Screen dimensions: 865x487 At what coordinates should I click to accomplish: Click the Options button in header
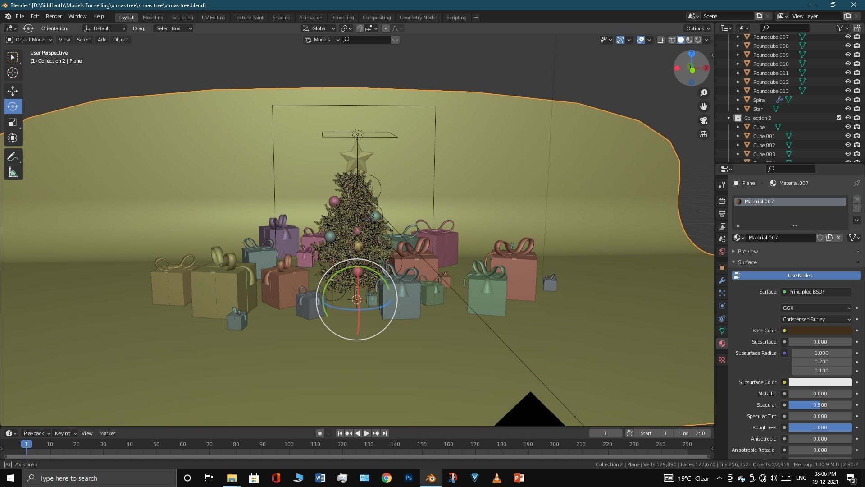pyautogui.click(x=697, y=28)
